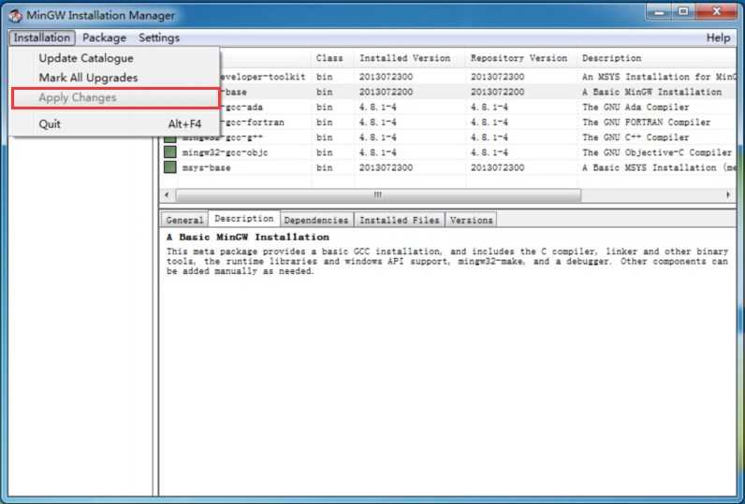Minimize the MinGW Installation Manager window
The image size is (745, 504).
(x=659, y=12)
